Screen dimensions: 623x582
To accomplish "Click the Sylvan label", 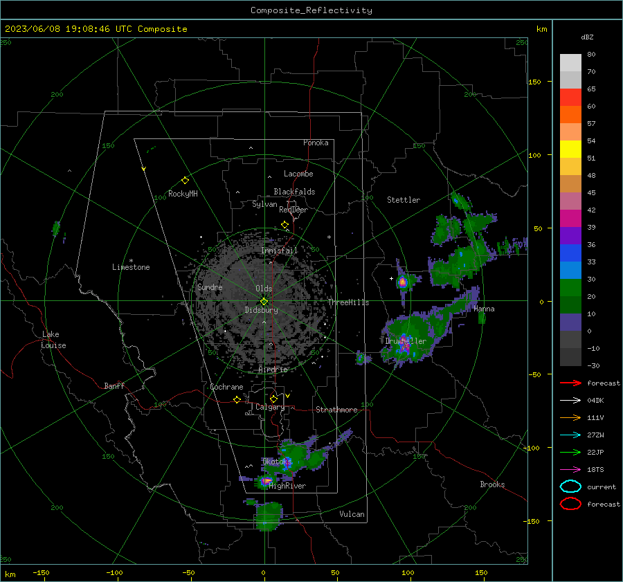I will [264, 204].
